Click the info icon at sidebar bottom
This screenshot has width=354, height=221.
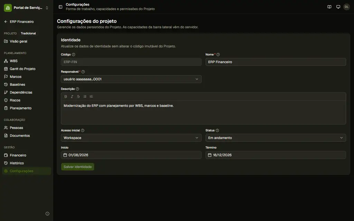(x=47, y=213)
